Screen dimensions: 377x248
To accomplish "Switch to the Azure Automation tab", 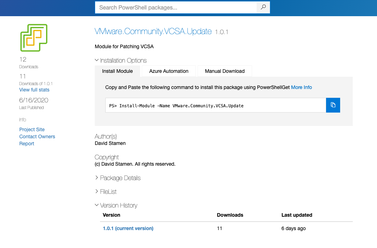I will point(168,71).
